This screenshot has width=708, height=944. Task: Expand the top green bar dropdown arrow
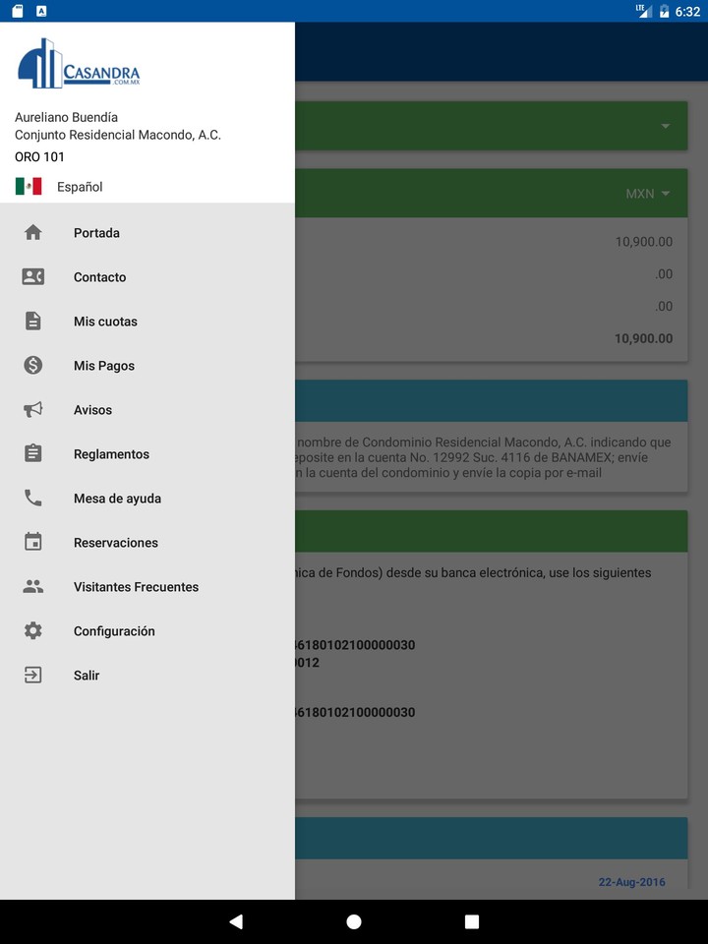(666, 126)
